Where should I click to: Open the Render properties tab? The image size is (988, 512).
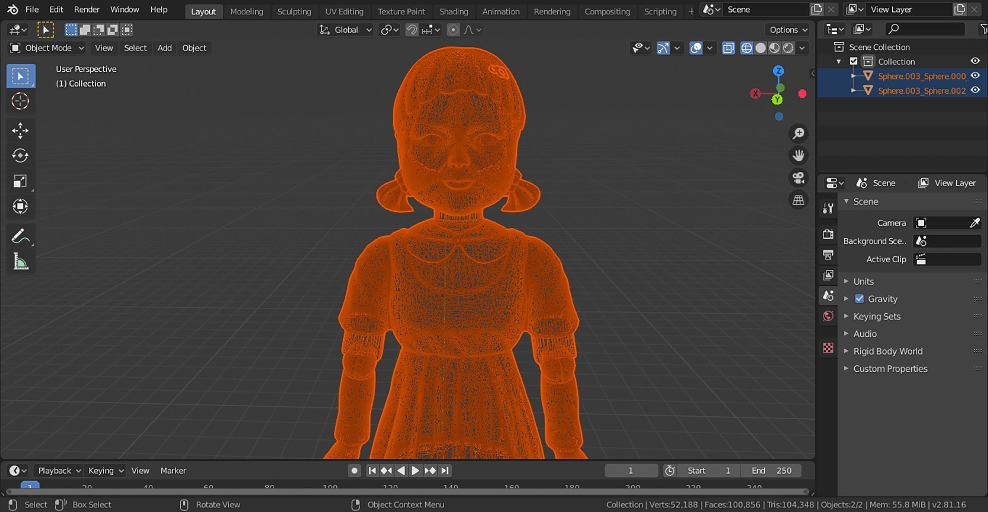828,234
